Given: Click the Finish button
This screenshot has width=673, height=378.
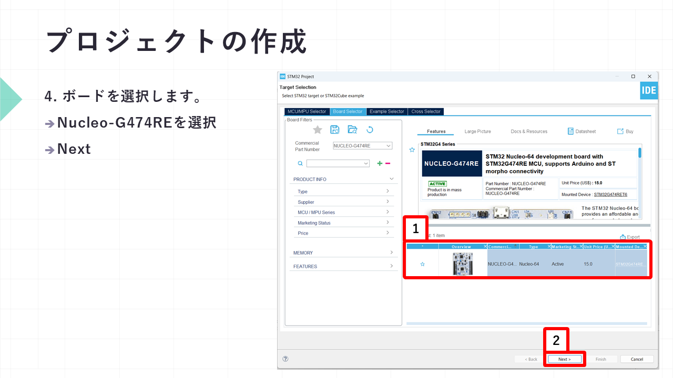Looking at the screenshot, I should coord(600,359).
